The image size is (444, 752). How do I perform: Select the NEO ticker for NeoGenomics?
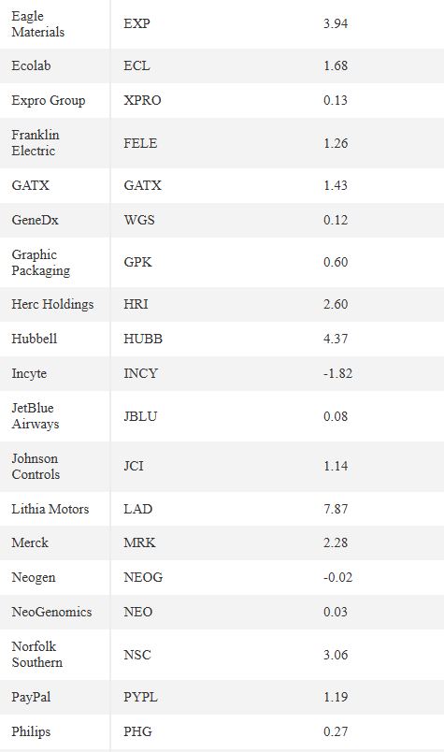coord(138,612)
